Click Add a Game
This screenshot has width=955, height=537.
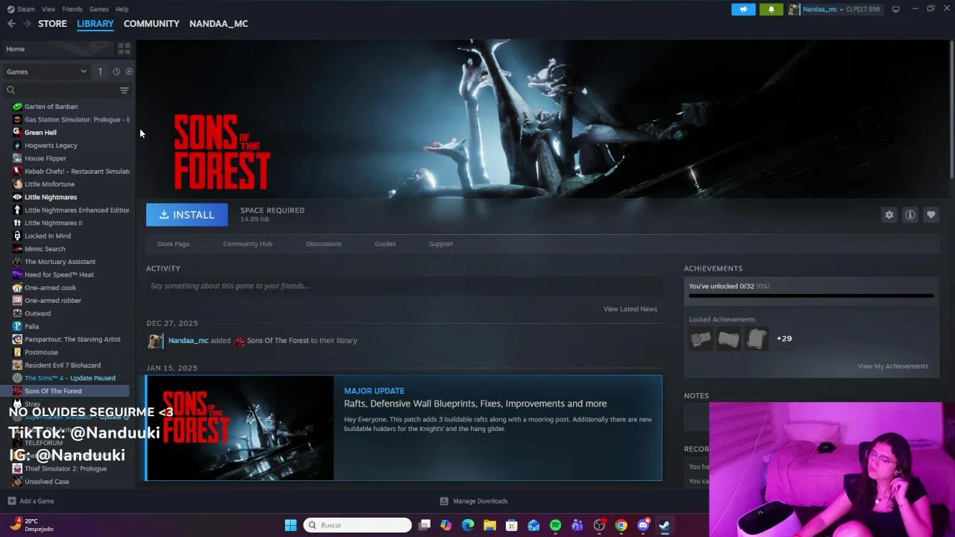[x=31, y=501]
